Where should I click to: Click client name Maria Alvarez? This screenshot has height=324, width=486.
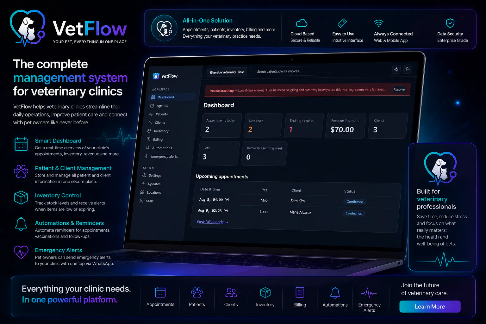coord(300,212)
